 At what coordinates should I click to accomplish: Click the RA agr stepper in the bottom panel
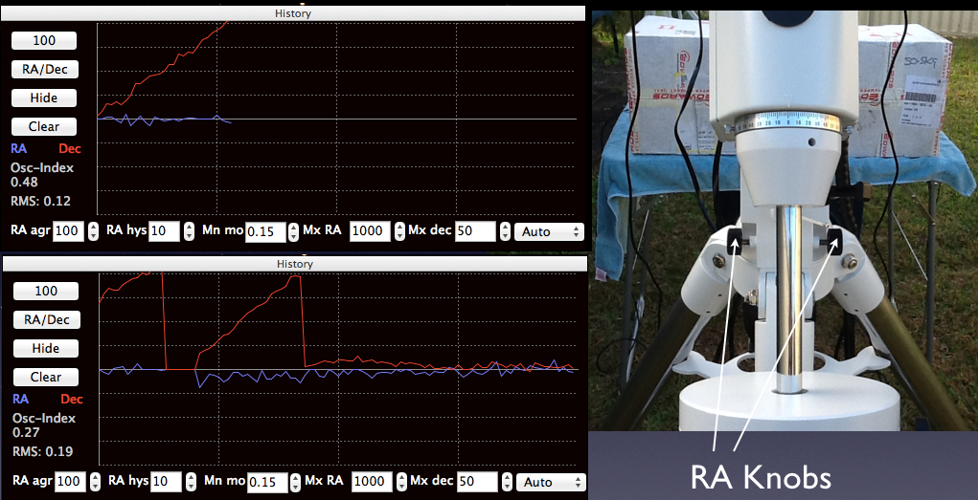(93, 482)
